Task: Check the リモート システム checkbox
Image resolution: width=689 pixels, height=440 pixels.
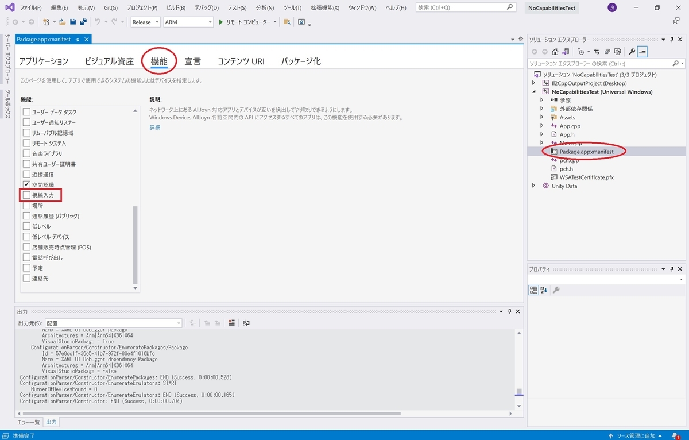Action: tap(26, 143)
